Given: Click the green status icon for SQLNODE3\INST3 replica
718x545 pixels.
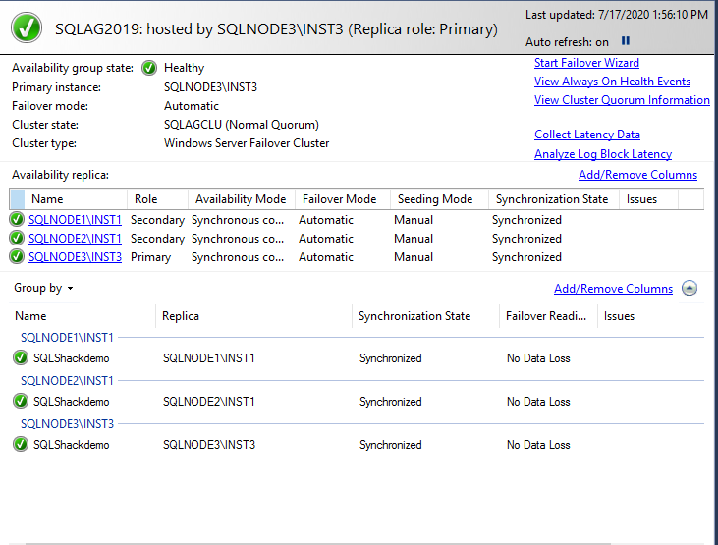Looking at the screenshot, I should 17,257.
